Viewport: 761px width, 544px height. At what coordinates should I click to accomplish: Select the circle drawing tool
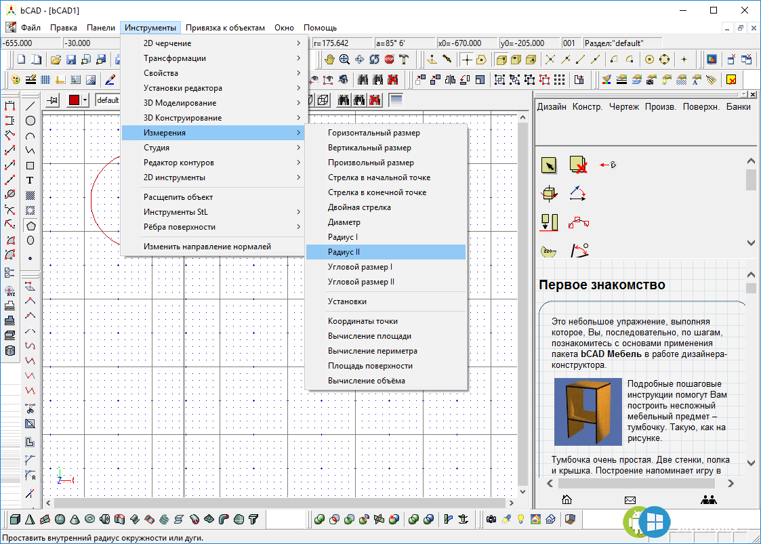click(x=30, y=121)
